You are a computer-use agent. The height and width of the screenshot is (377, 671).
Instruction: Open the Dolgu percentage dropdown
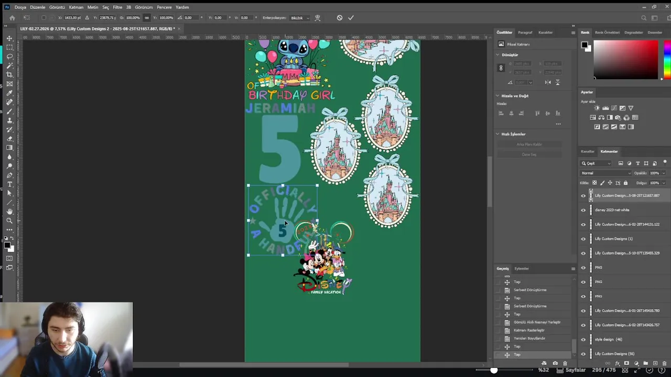(663, 183)
